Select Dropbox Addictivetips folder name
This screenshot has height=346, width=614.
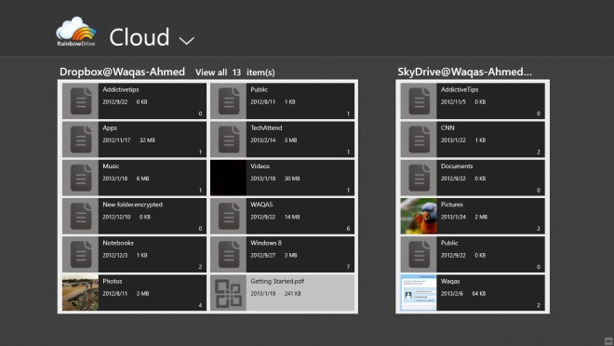121,89
